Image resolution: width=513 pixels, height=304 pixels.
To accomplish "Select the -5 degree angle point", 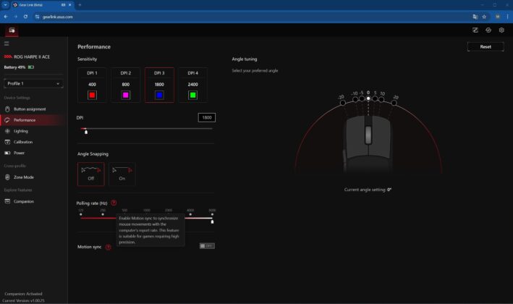I will 362,98.
